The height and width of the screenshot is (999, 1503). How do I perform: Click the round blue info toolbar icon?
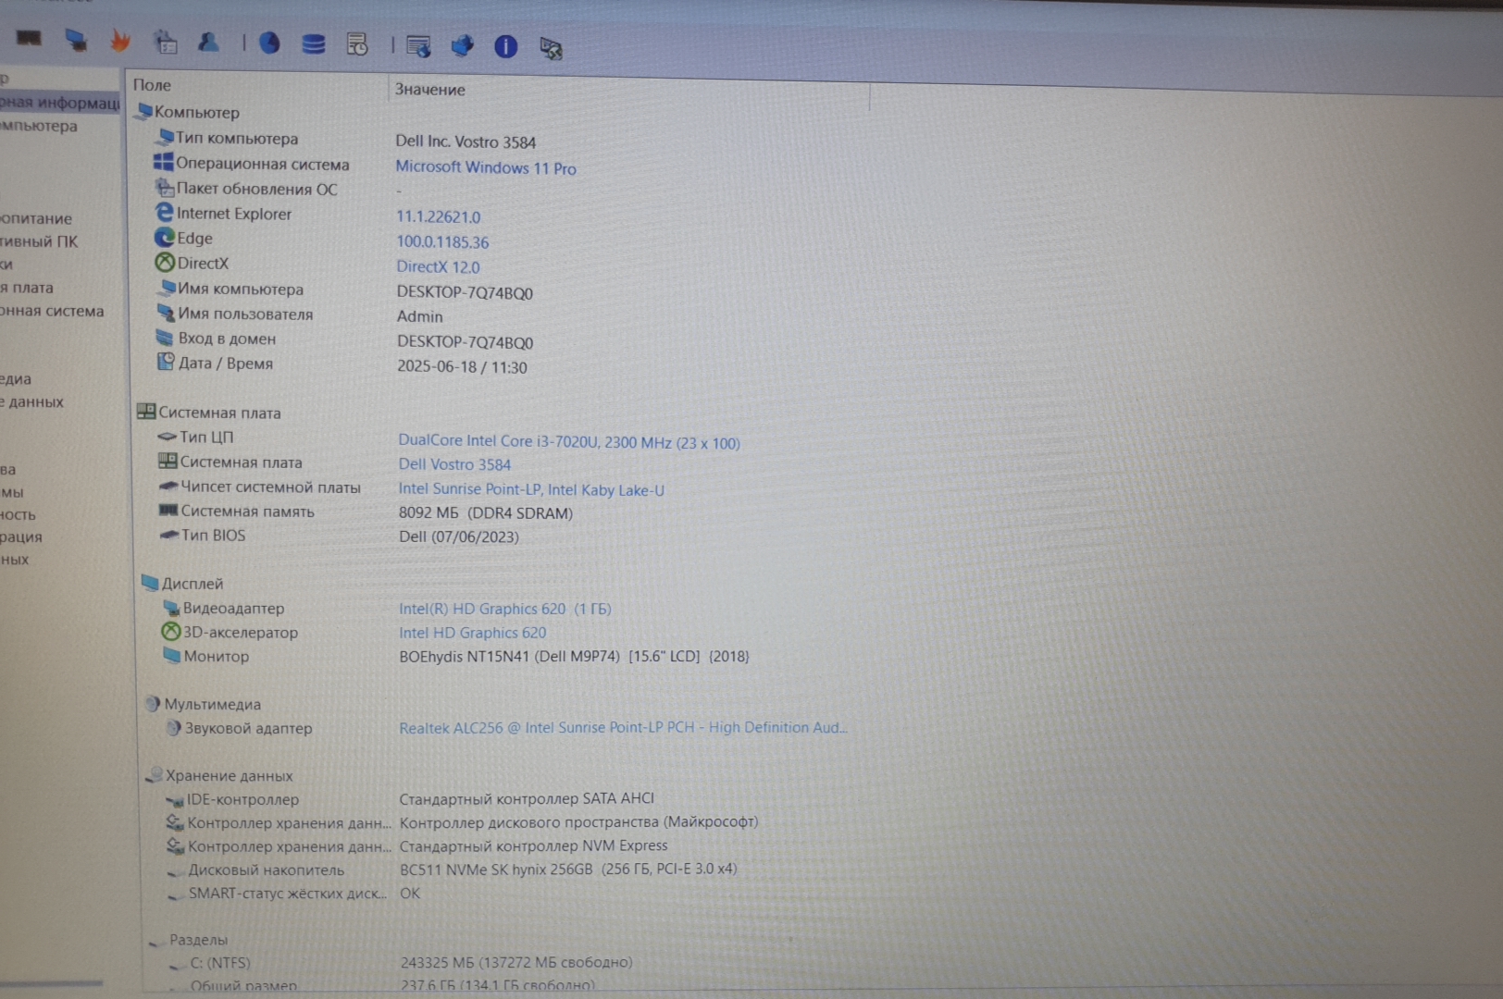(x=505, y=46)
